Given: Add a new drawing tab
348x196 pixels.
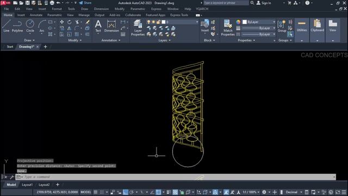Looking at the screenshot, I should click(45, 47).
